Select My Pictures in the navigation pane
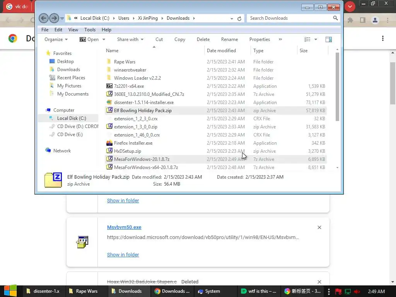Viewport: 396px width, 297px height. click(x=69, y=86)
